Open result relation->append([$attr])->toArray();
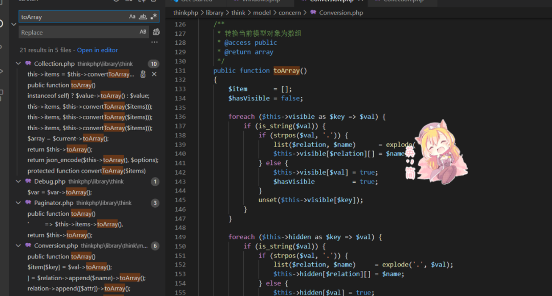The width and height of the screenshot is (552, 296). point(79,289)
